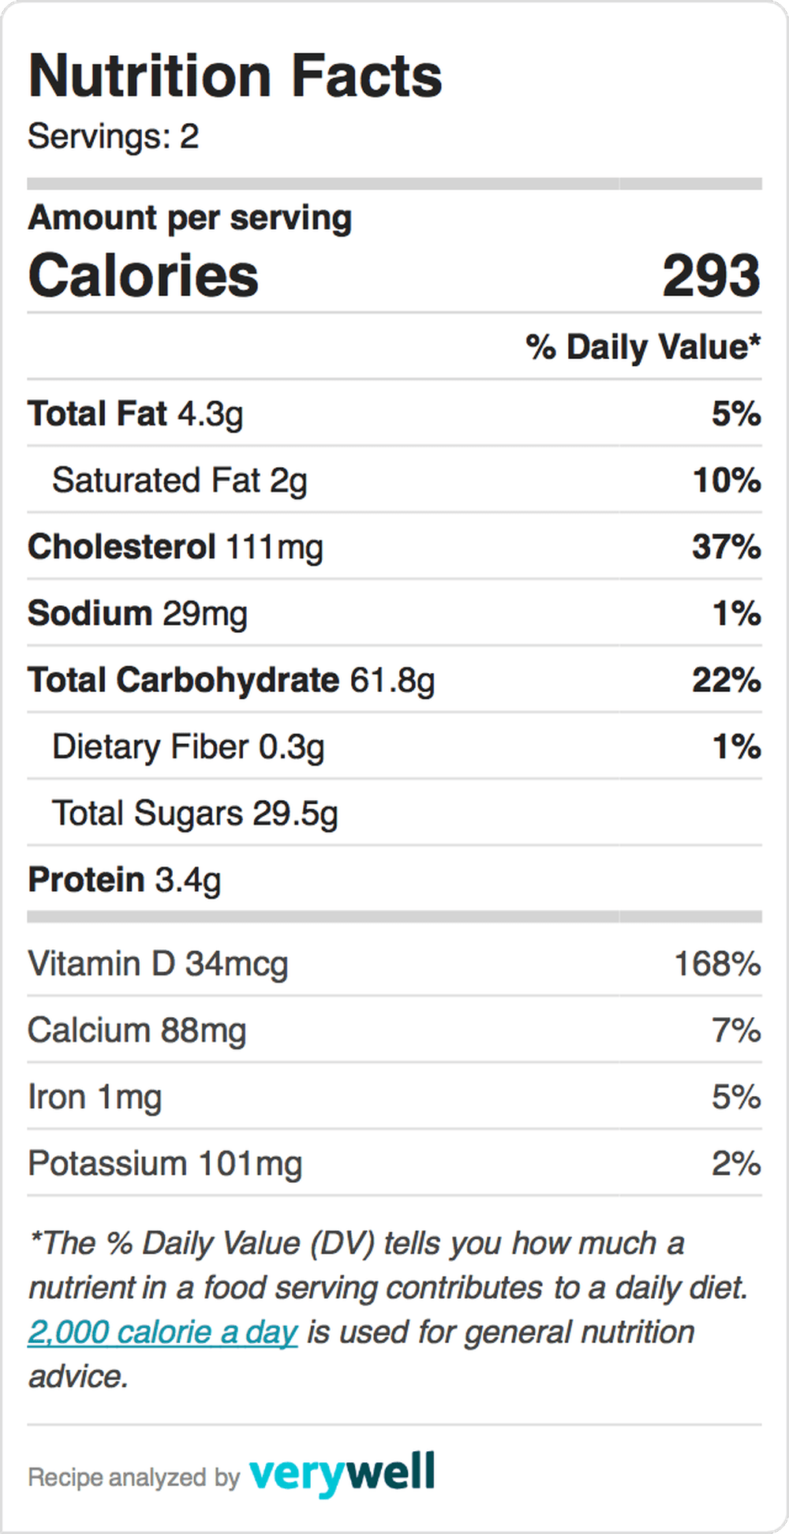Select the Protein 3.4g row
789x1534 pixels.
394,879
